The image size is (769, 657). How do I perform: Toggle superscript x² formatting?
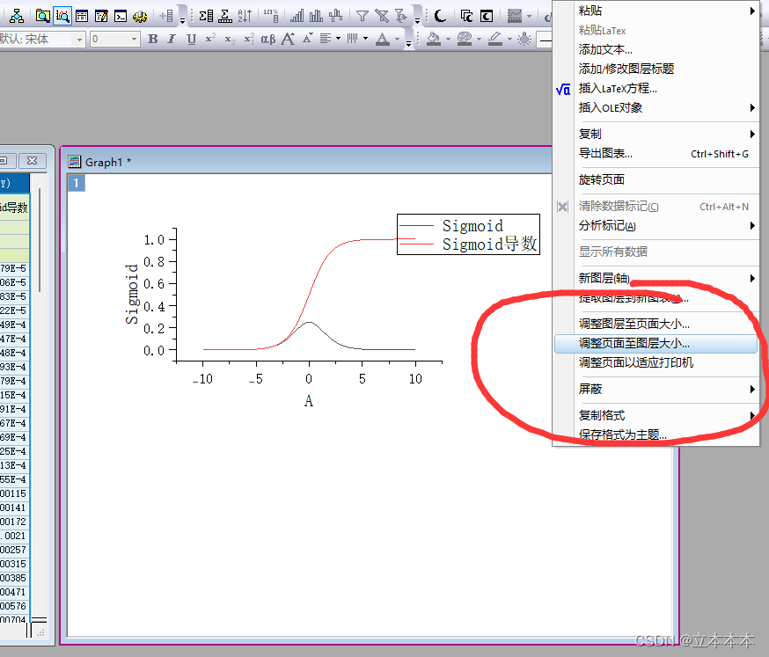pyautogui.click(x=210, y=38)
